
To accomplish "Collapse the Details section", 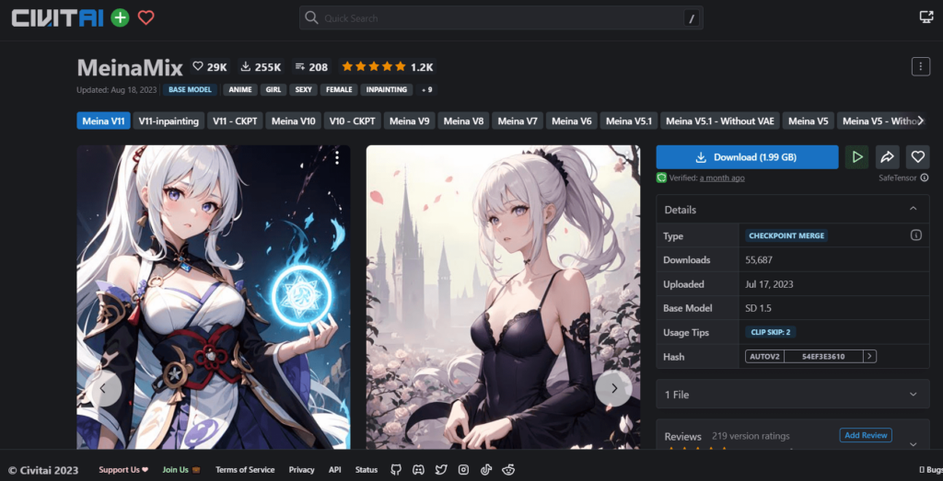I will [x=913, y=210].
